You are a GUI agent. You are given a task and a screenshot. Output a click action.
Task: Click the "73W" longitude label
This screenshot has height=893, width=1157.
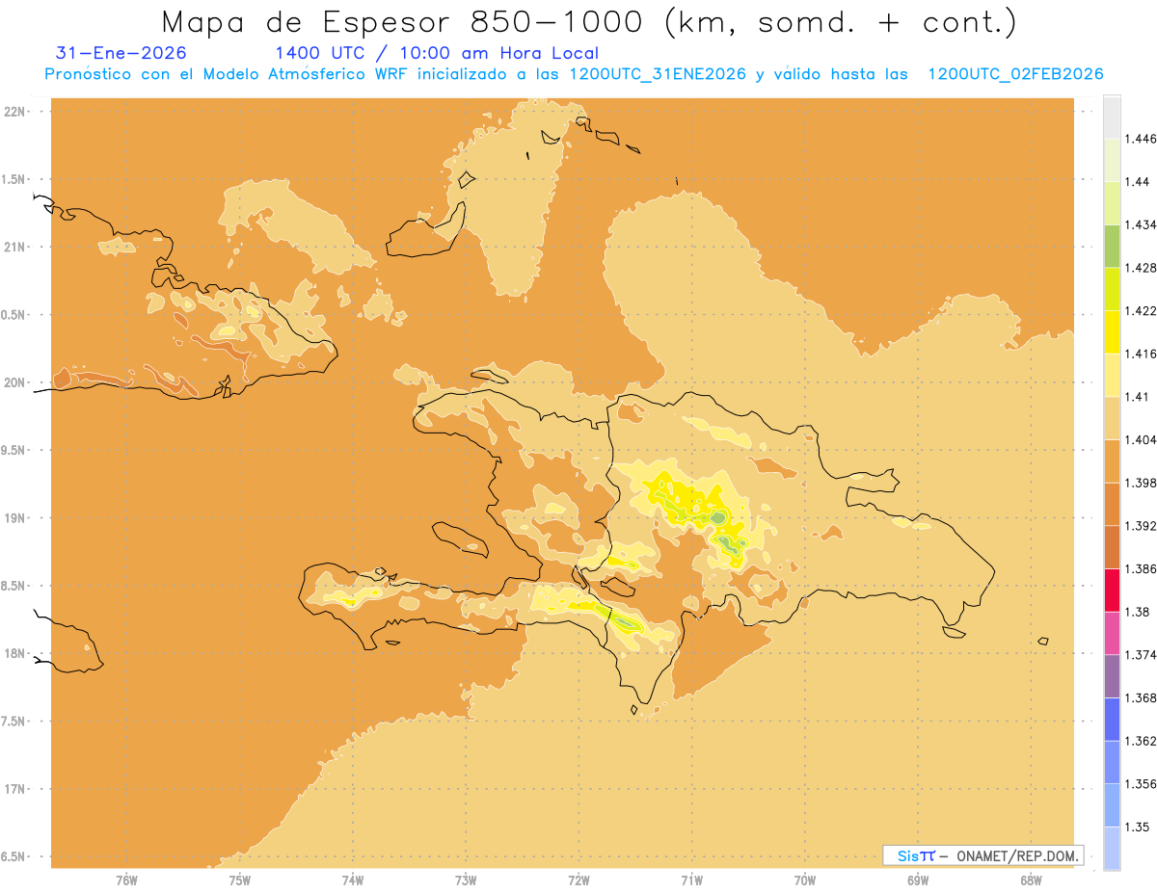pyautogui.click(x=466, y=880)
